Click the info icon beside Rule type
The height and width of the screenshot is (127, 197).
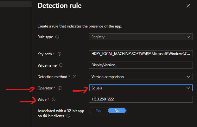pos(57,37)
